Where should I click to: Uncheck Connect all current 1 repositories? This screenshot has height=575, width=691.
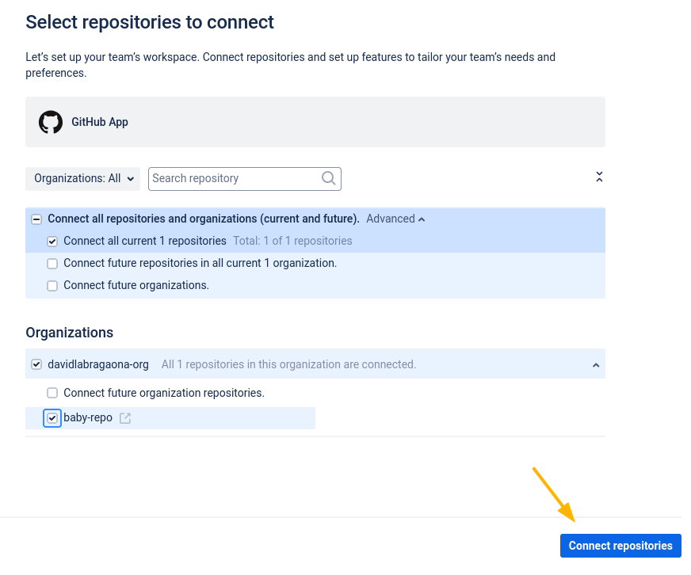[x=52, y=242]
